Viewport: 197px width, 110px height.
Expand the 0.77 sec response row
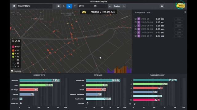pos(135,36)
